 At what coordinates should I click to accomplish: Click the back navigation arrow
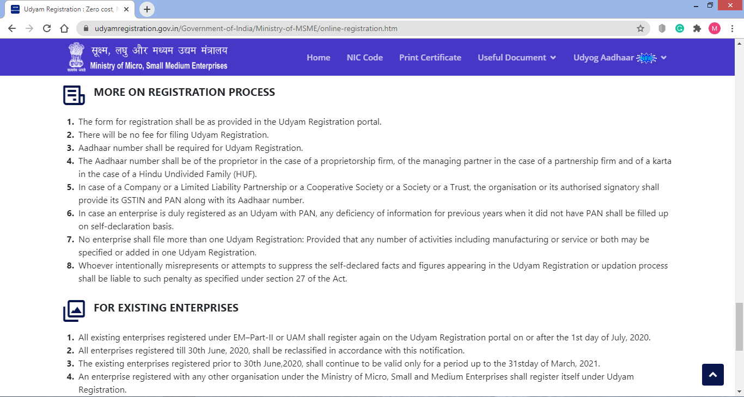(x=11, y=28)
